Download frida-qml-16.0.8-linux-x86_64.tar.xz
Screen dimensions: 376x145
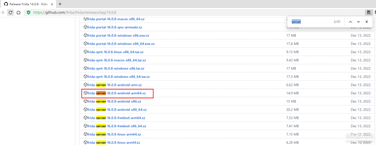tap(115, 52)
